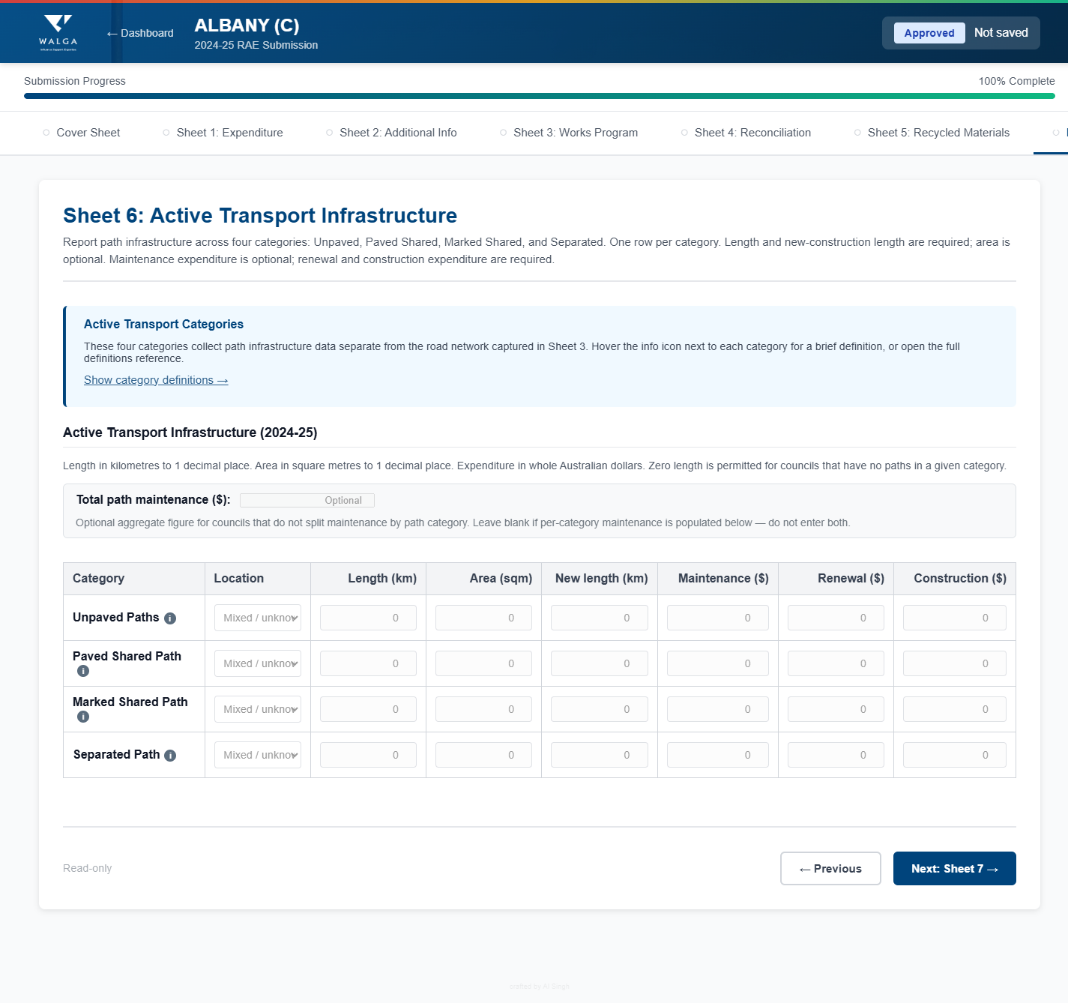The height and width of the screenshot is (1003, 1068).
Task: Open info icon for Unpaved Paths
Action: pyautogui.click(x=170, y=618)
